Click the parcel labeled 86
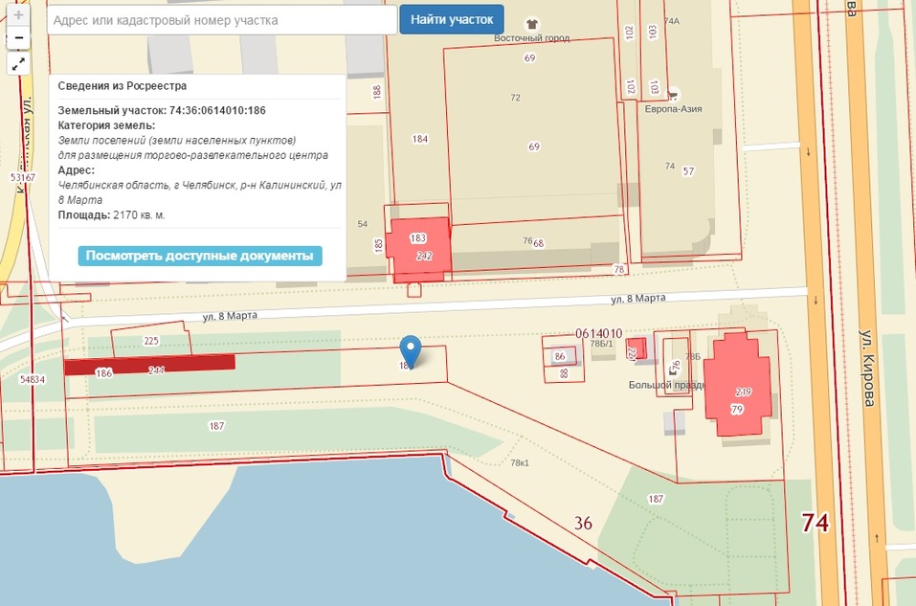This screenshot has width=916, height=606. (x=559, y=357)
